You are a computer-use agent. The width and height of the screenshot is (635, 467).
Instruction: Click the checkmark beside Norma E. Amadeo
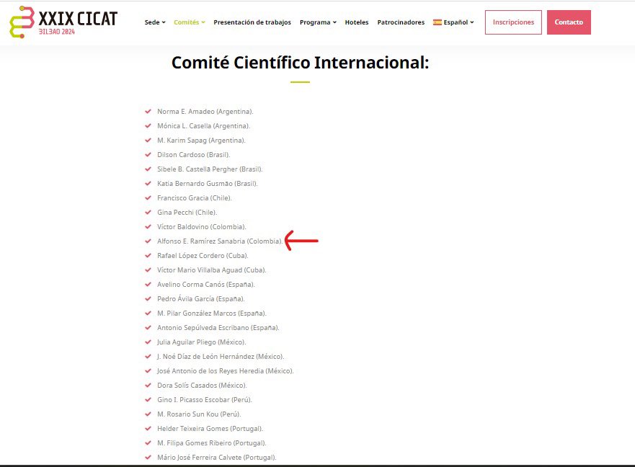coord(148,111)
